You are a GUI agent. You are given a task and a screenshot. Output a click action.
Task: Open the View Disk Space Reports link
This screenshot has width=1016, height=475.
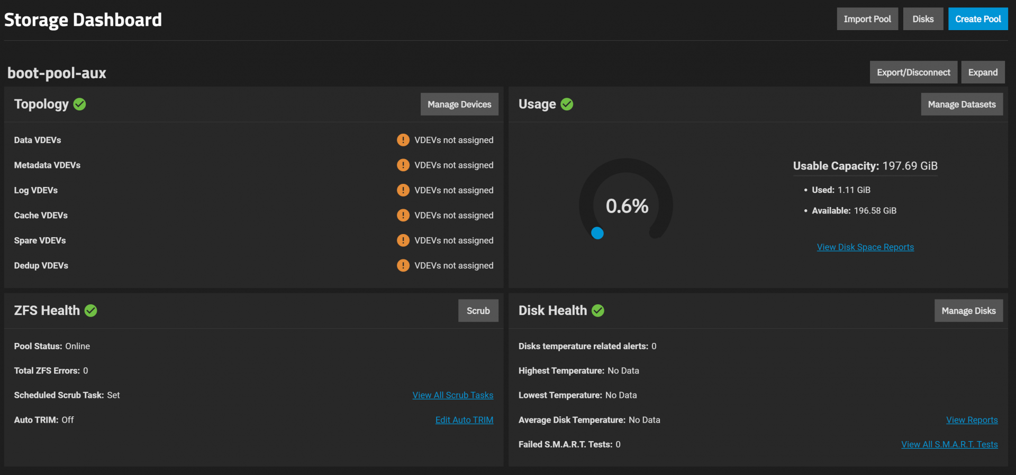(865, 247)
